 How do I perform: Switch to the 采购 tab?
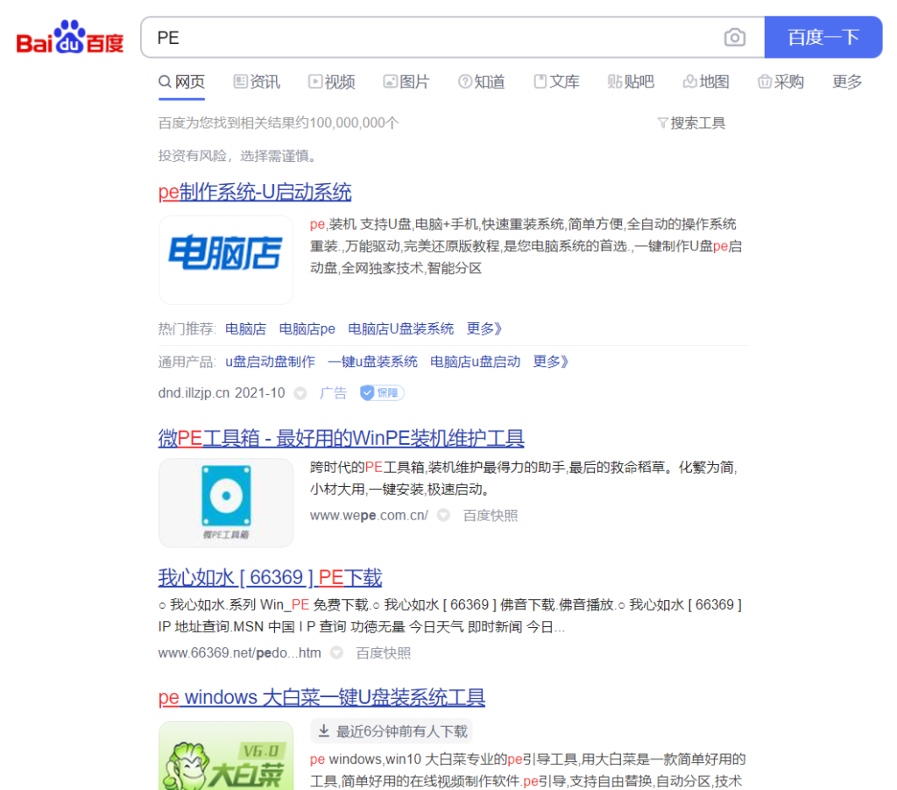(780, 81)
